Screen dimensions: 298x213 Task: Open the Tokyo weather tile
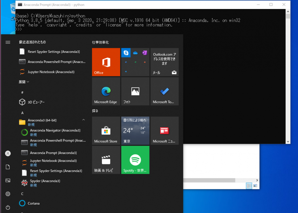click(x=135, y=131)
